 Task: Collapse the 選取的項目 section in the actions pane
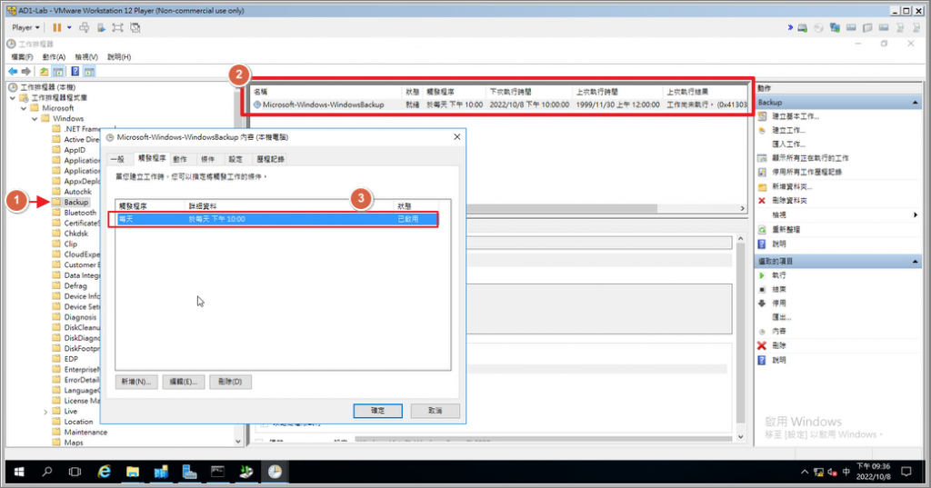tap(915, 262)
